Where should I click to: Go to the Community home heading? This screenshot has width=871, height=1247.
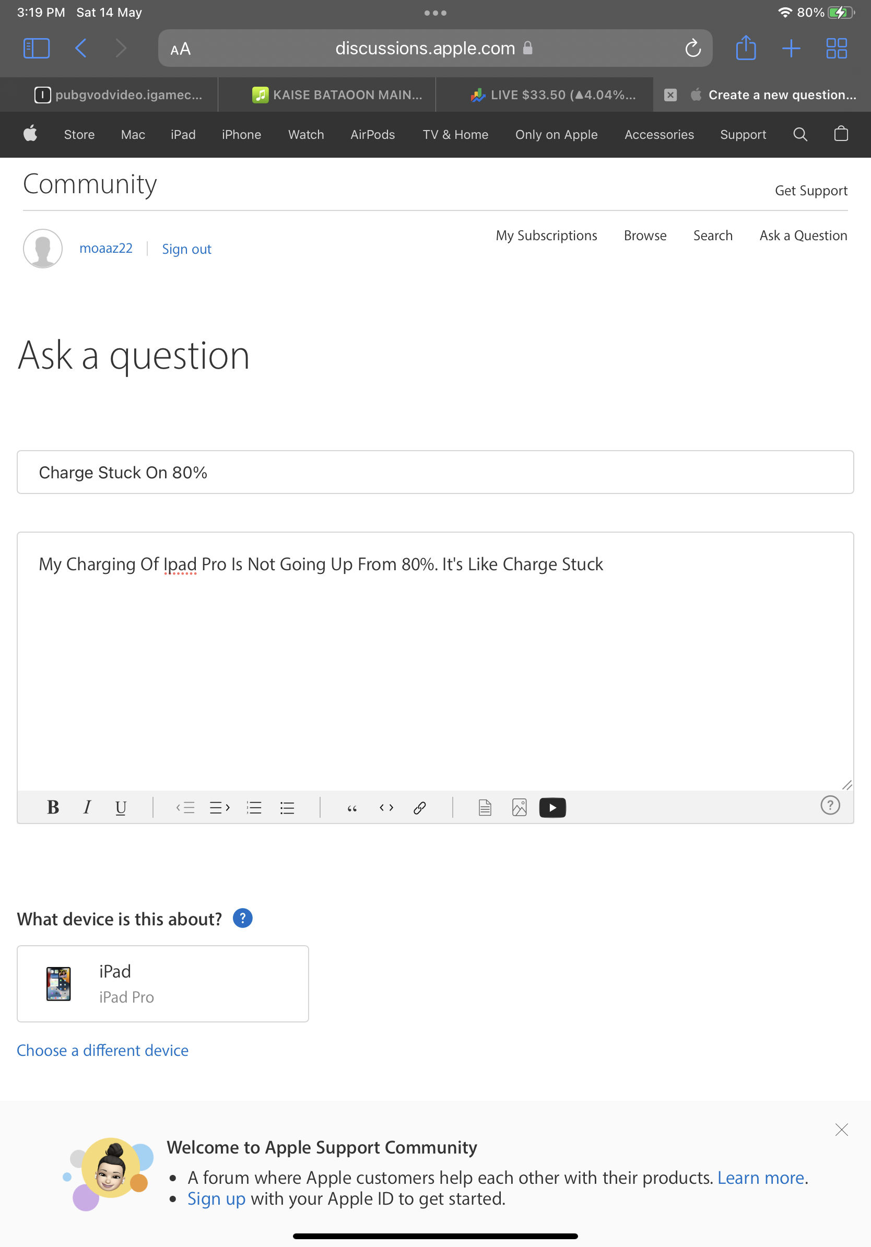[x=90, y=184]
